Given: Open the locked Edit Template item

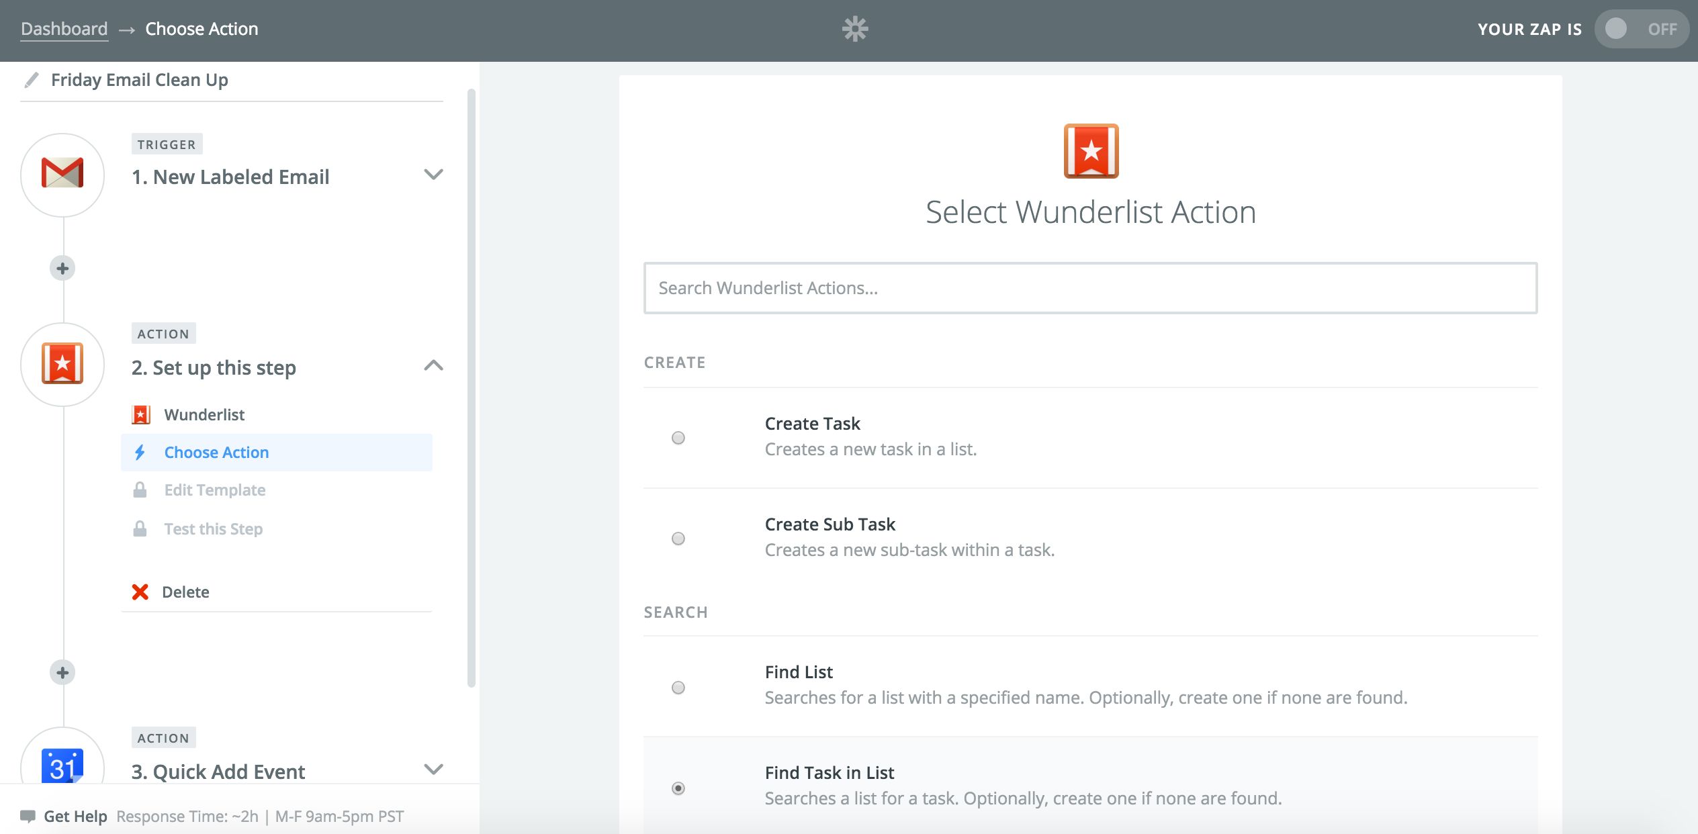Looking at the screenshot, I should tap(276, 490).
